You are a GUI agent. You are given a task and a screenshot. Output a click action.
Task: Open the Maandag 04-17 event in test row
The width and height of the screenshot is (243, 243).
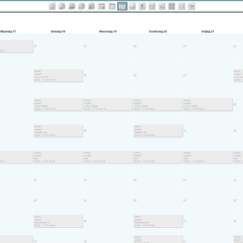click(x=16, y=157)
